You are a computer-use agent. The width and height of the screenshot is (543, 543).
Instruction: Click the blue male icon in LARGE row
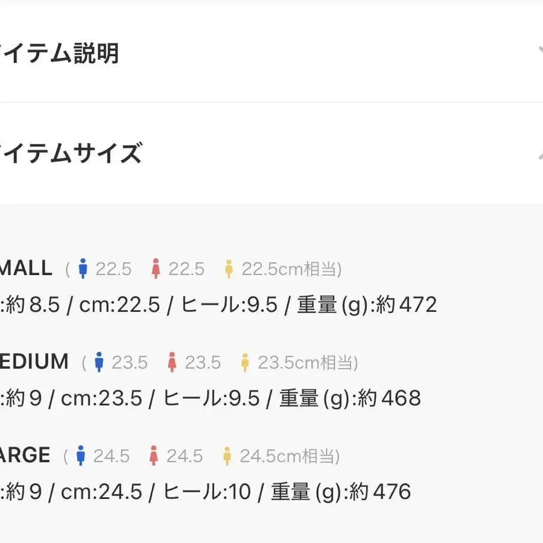[x=81, y=456]
